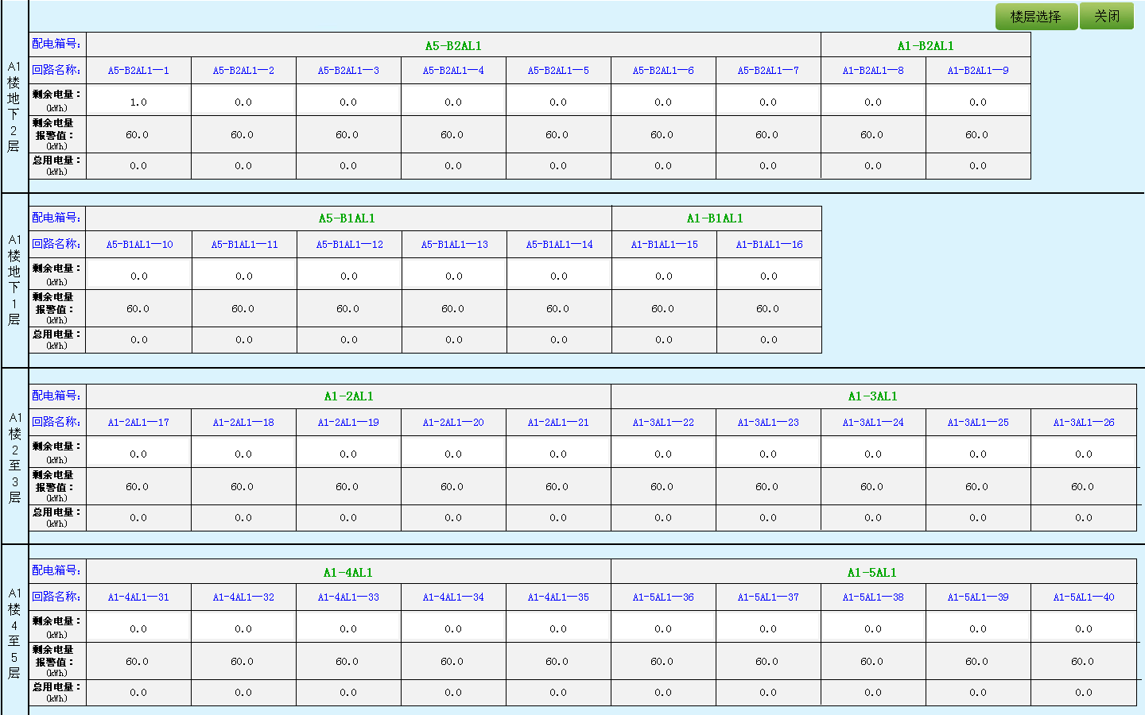Select circuit A1-3AL1—24

tap(873, 423)
